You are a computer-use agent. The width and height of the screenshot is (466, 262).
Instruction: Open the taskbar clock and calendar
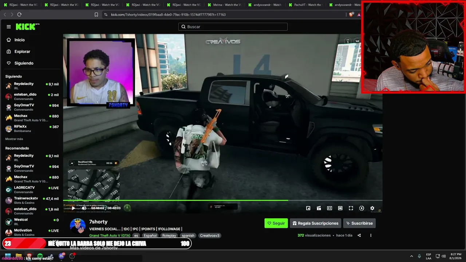[456, 256]
